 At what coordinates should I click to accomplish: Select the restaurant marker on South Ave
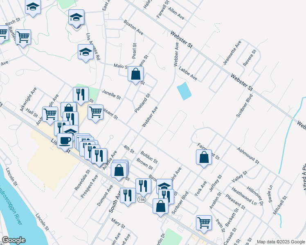pos(128,196)
